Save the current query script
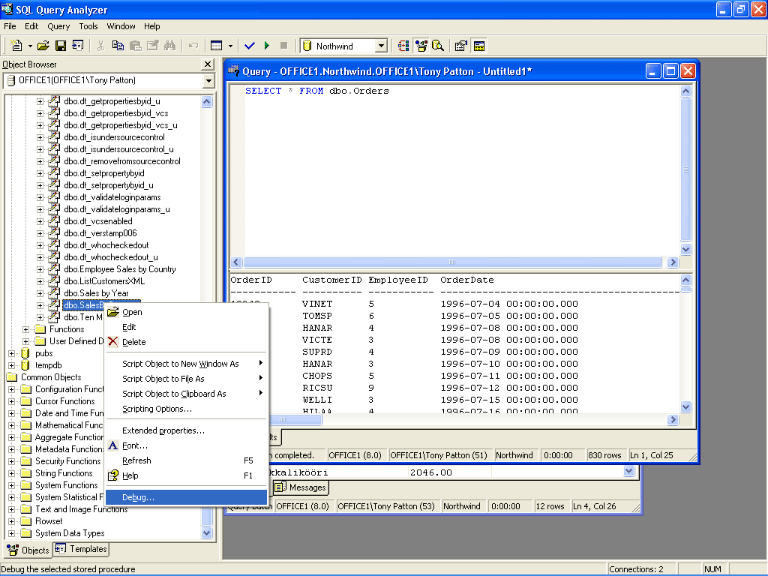This screenshot has width=768, height=576. tap(60, 45)
